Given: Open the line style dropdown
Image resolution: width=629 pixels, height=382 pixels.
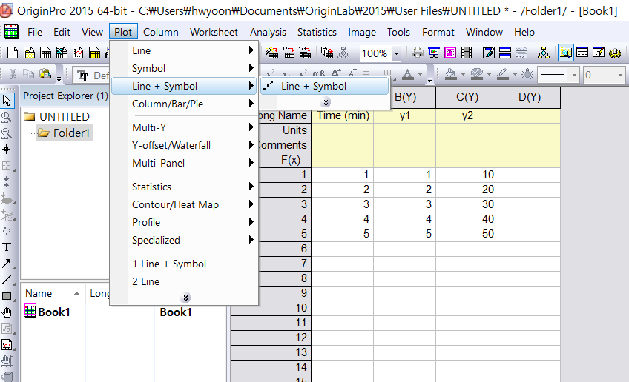Looking at the screenshot, I should coord(574,75).
